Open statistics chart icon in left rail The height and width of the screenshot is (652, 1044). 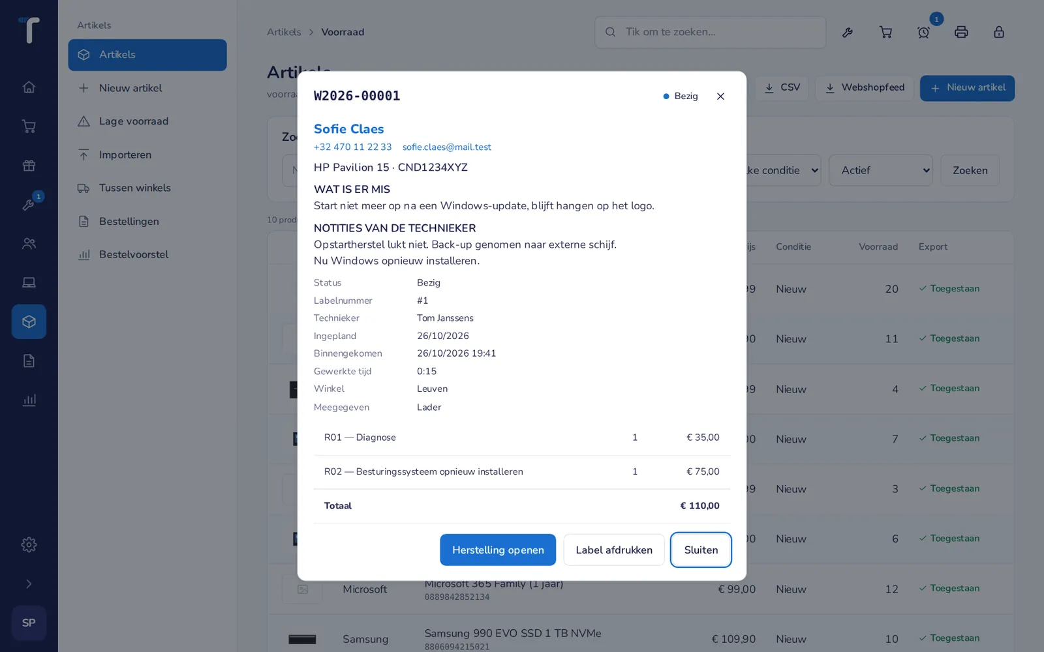pyautogui.click(x=29, y=400)
